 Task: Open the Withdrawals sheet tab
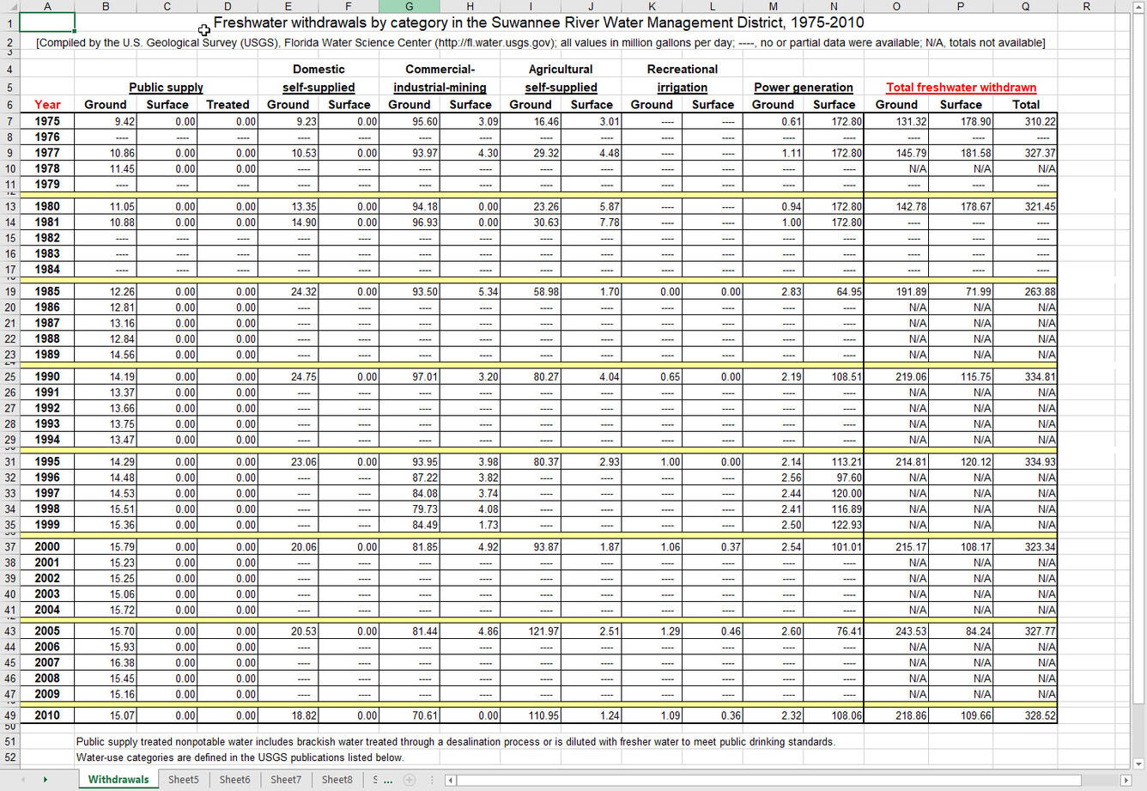pos(118,780)
